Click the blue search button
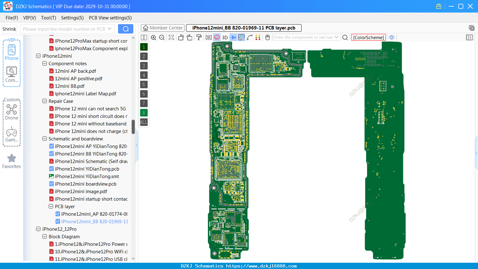 tap(126, 29)
